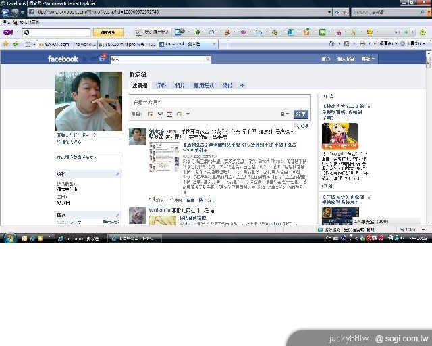
Task: Click the Add to Favorites icon
Action: [16, 44]
